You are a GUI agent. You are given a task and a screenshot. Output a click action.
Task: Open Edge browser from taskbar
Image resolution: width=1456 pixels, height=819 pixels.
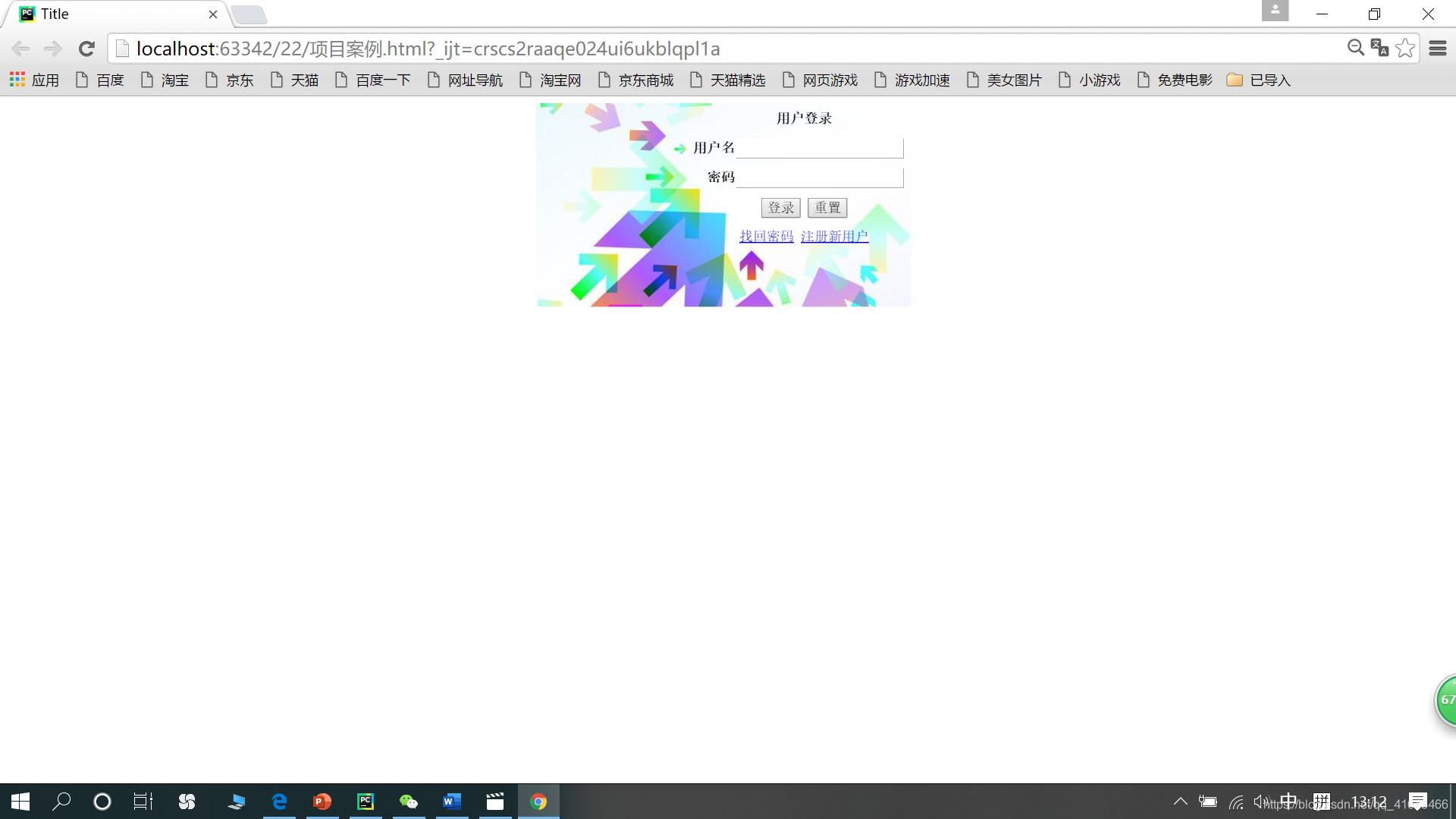[279, 802]
